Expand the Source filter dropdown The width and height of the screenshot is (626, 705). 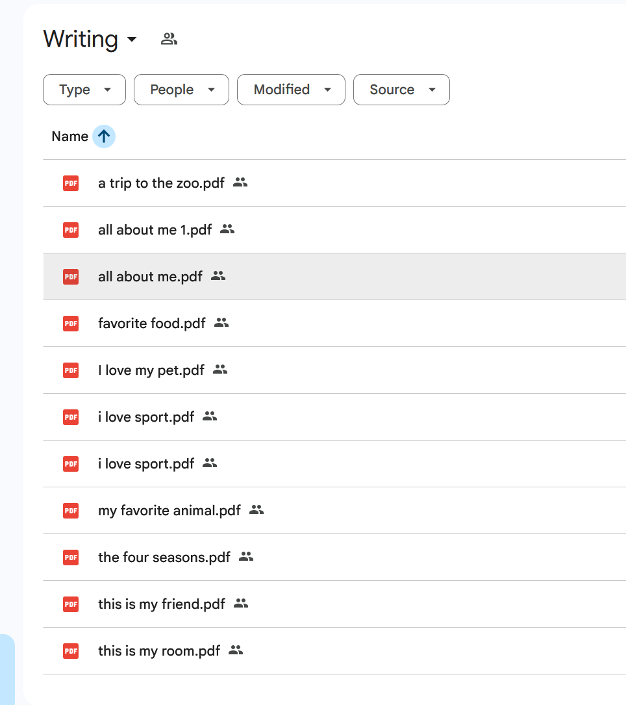(401, 90)
